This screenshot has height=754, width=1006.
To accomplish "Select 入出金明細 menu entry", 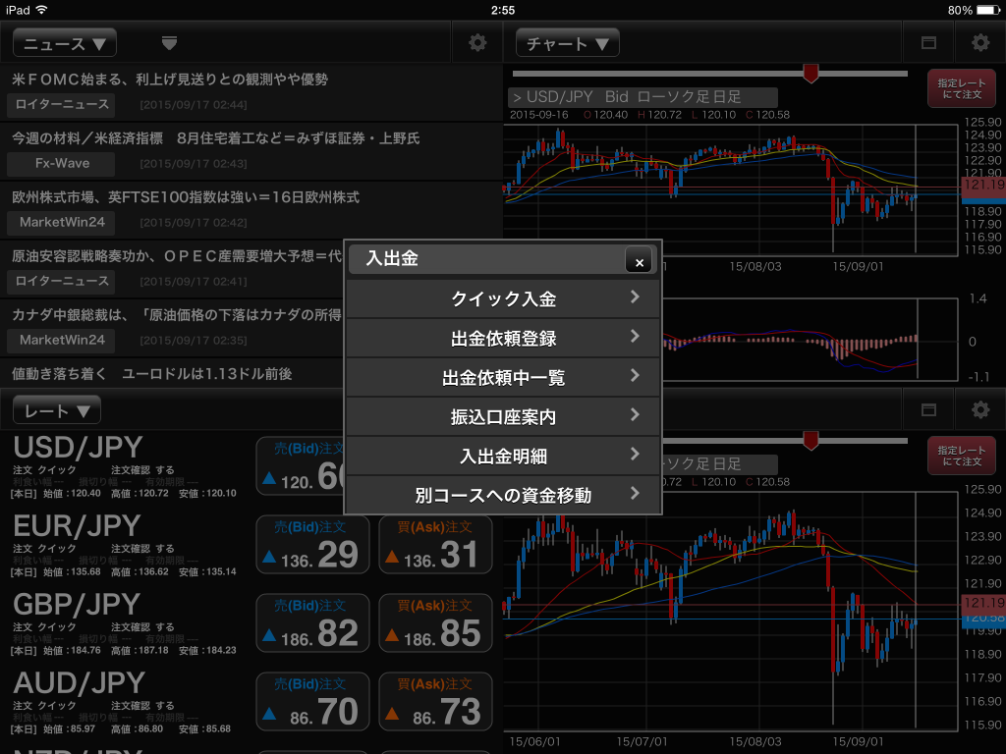I will [x=503, y=456].
